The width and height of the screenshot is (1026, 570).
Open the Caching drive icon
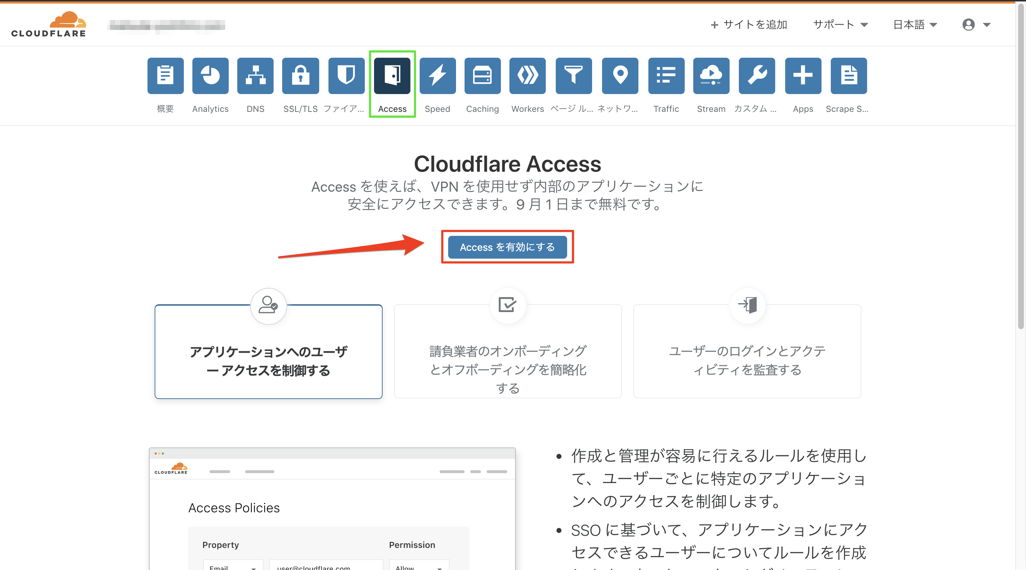coord(482,76)
